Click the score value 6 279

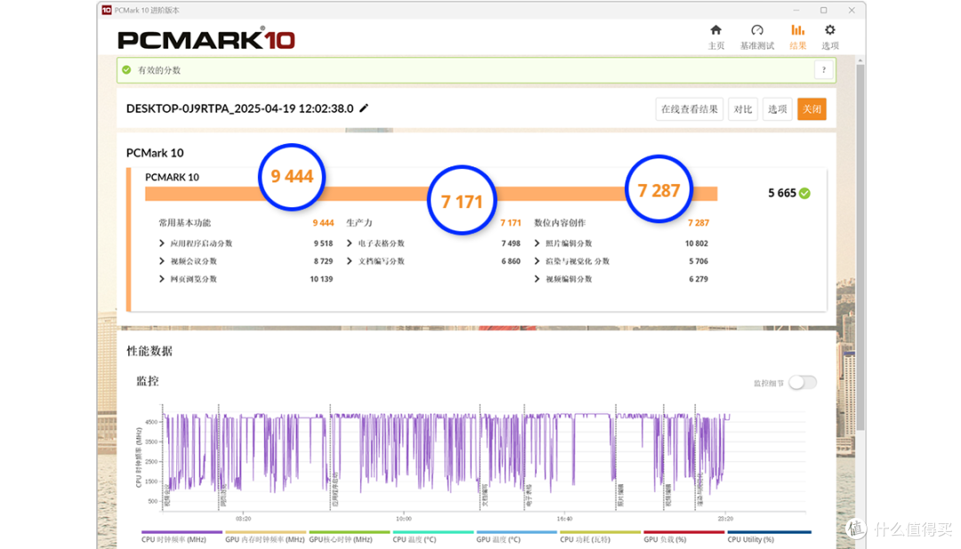click(x=699, y=279)
